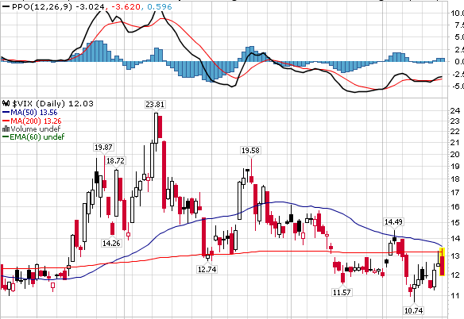Click the red MA(200) legend line marker
The height and width of the screenshot is (319, 464).
click(6, 121)
